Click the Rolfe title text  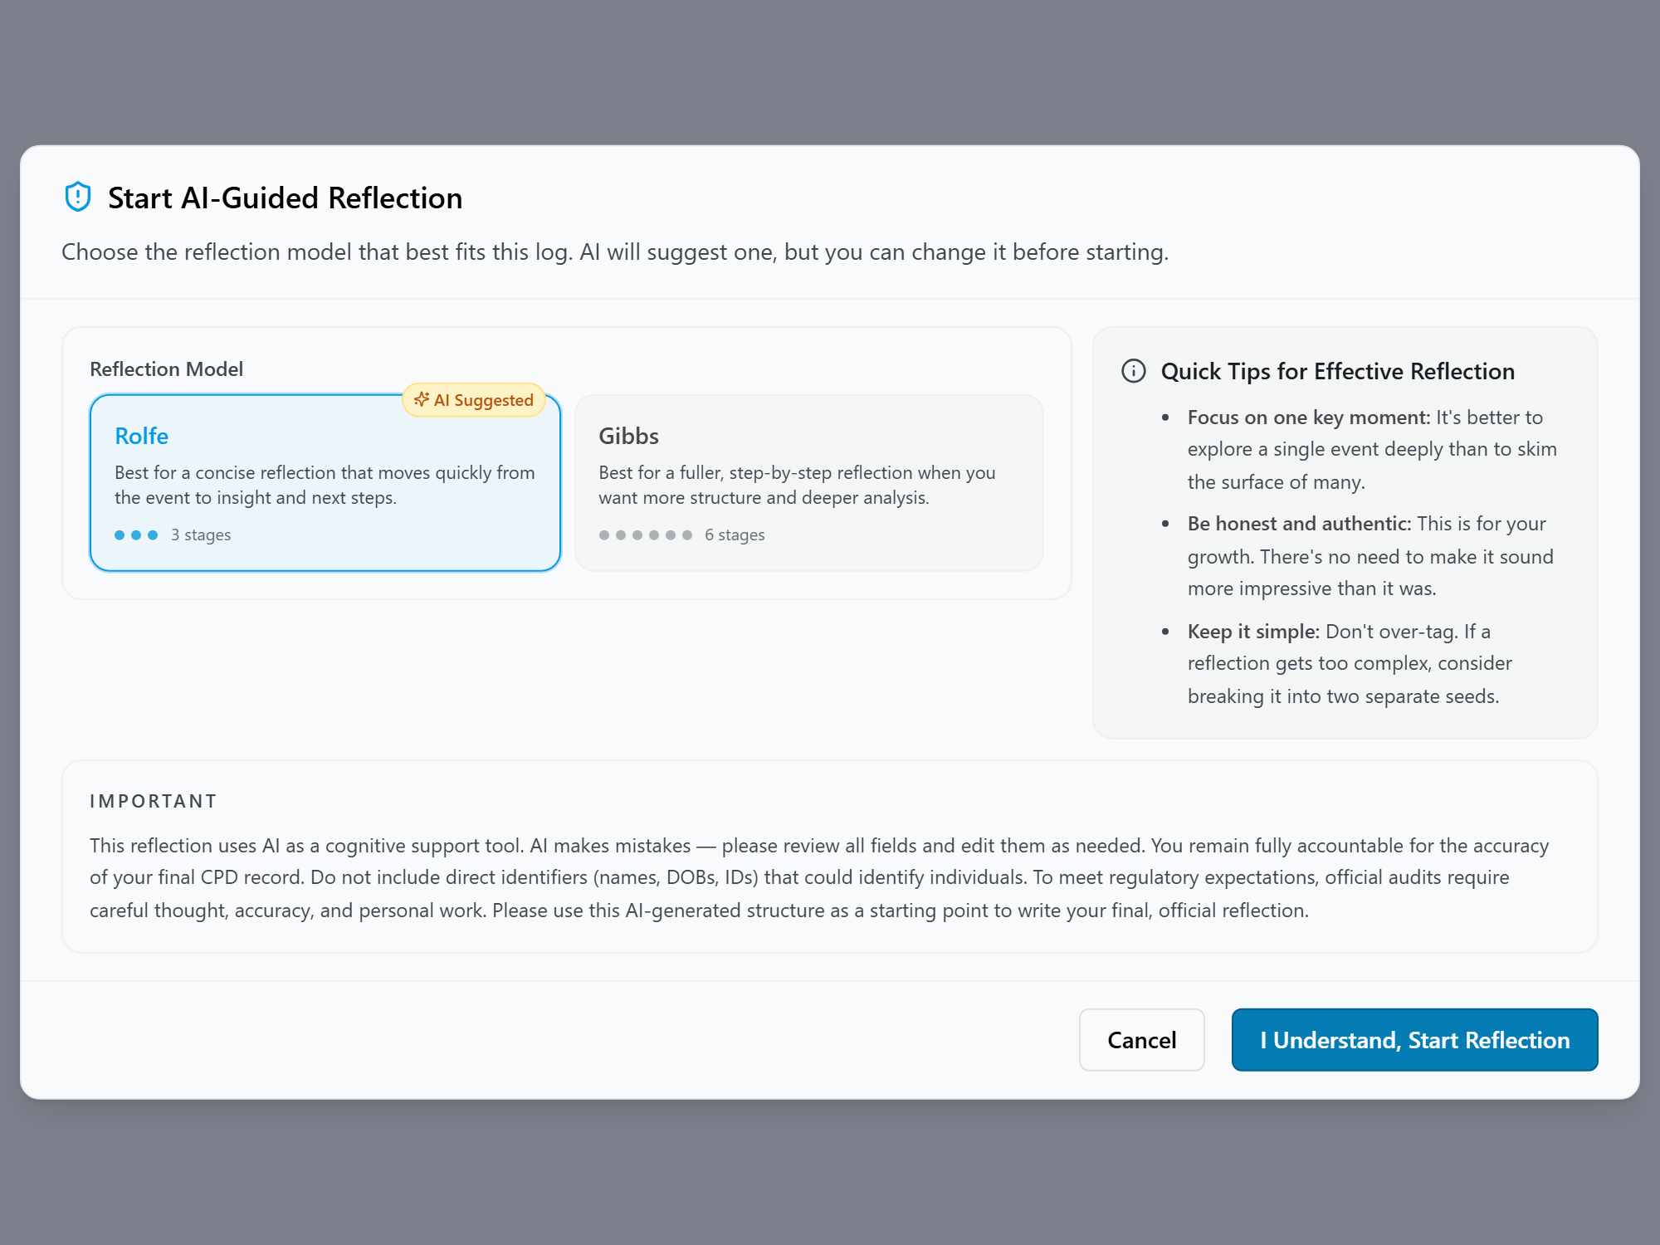tap(142, 436)
